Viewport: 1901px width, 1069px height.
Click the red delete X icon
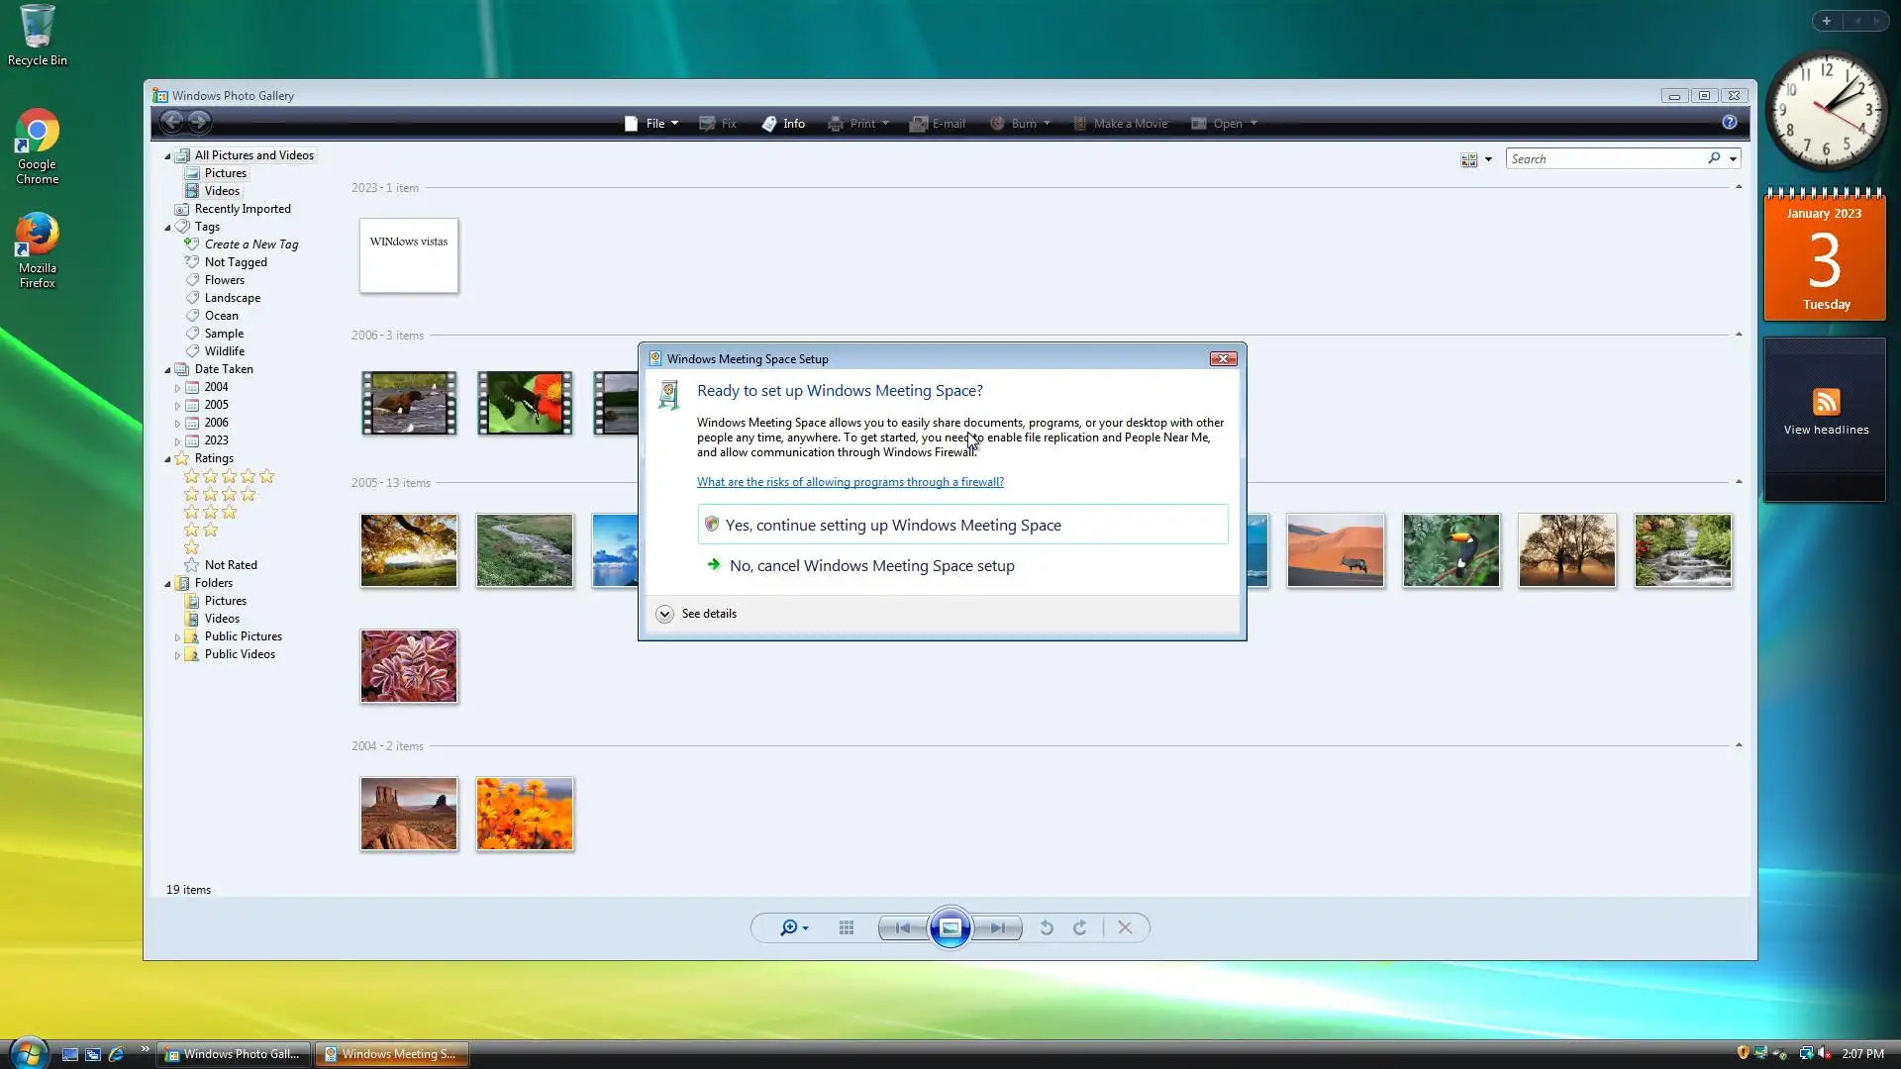[x=1125, y=927]
